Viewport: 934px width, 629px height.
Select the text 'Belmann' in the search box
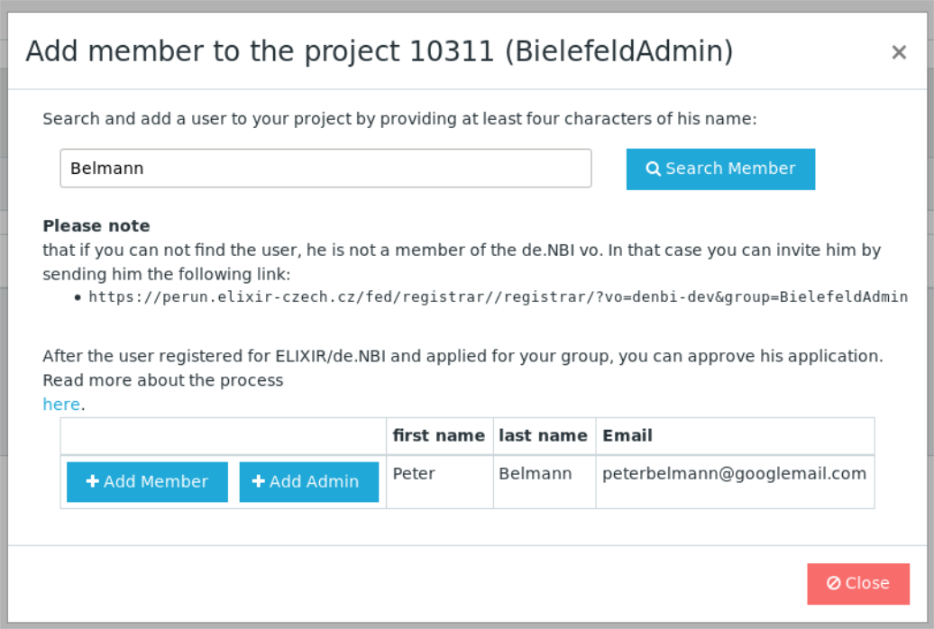coord(106,168)
